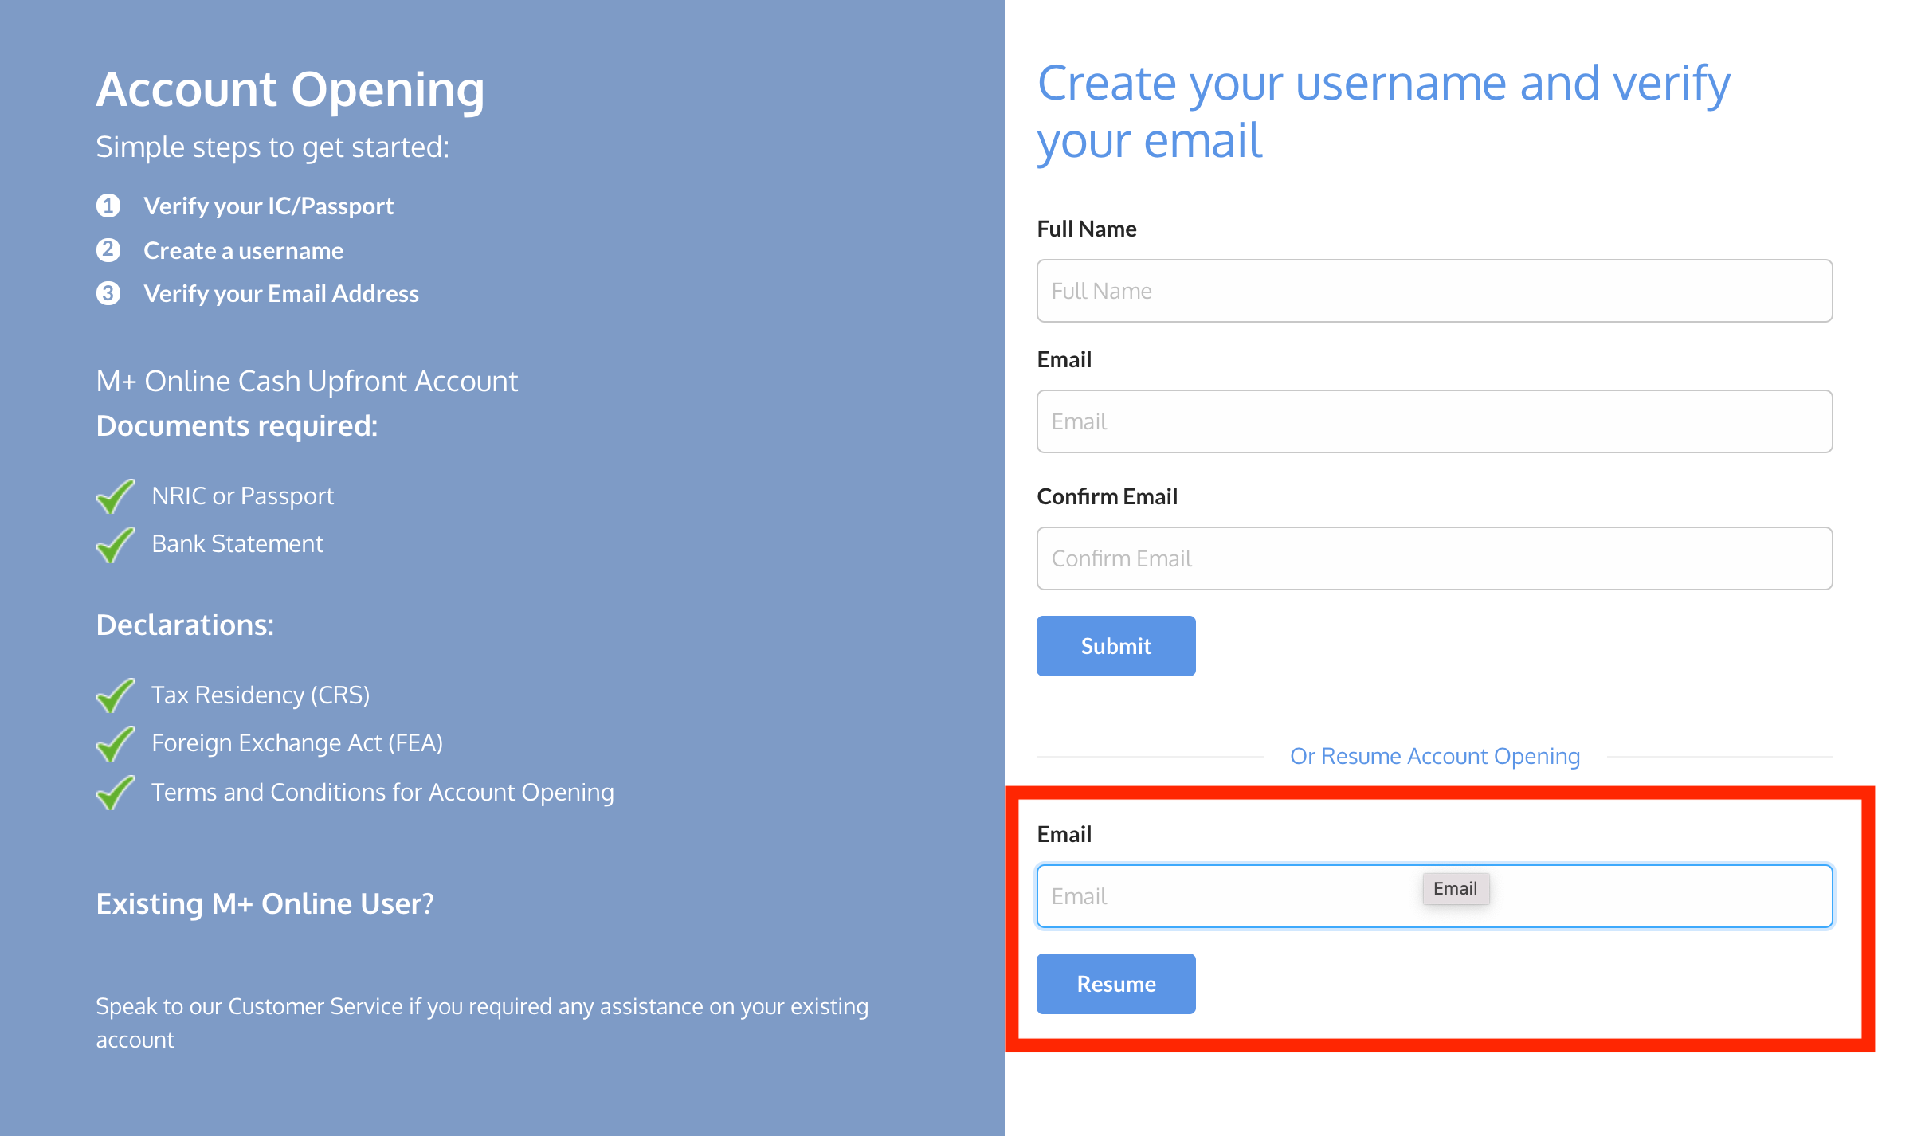The width and height of the screenshot is (1921, 1136).
Task: Click 'M+ Online Cash Upfront Account' text
Action: pyautogui.click(x=307, y=382)
